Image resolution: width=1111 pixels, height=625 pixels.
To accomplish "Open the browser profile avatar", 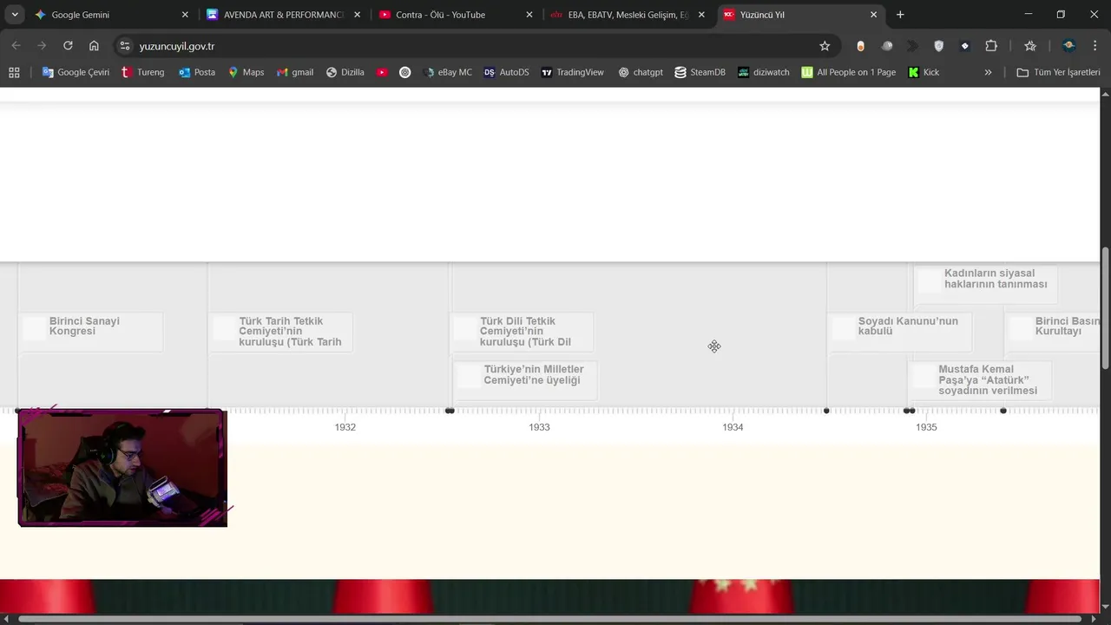I will 1069,46.
